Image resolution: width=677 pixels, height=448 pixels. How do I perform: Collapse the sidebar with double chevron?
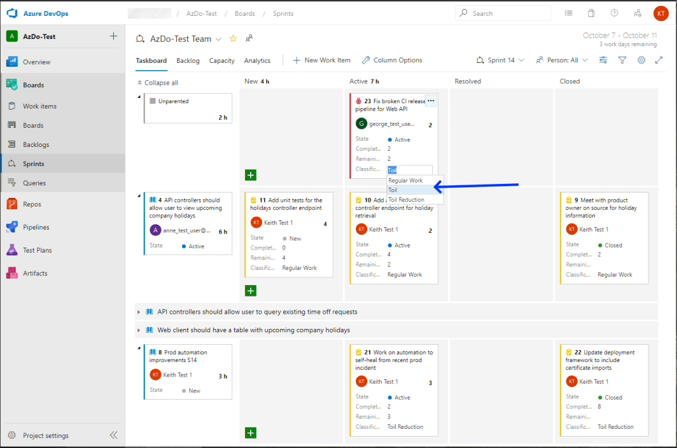pyautogui.click(x=113, y=435)
